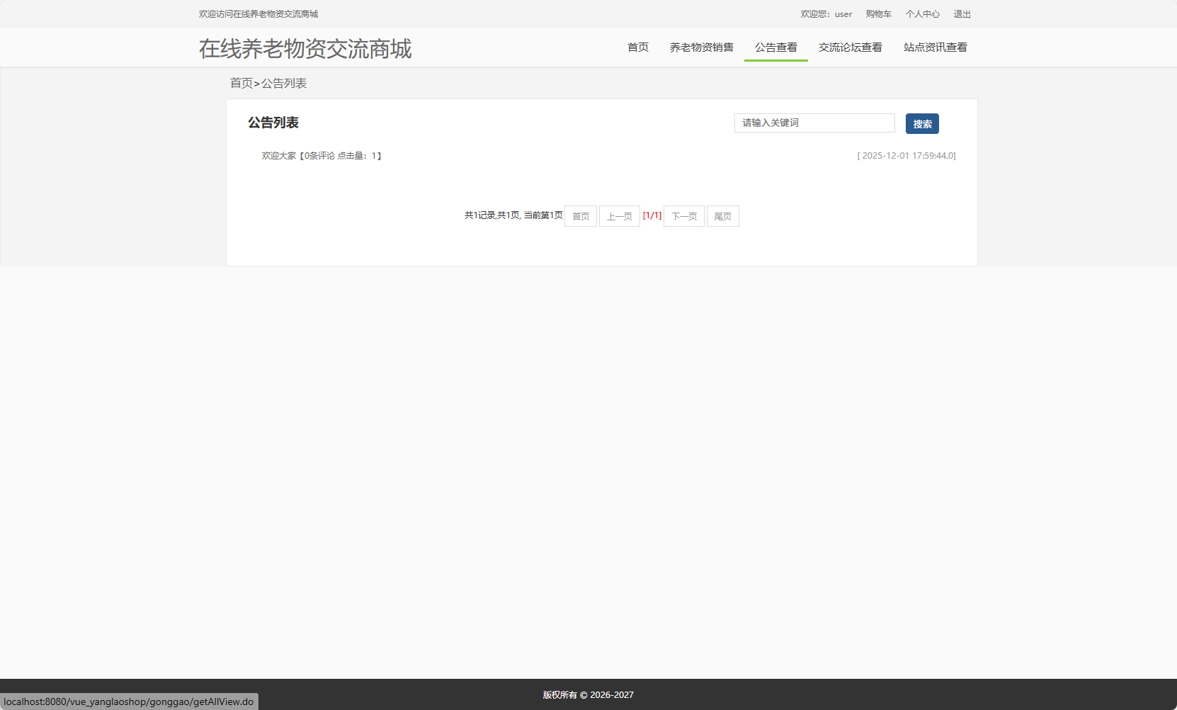This screenshot has height=710, width=1177.
Task: Open the 养老物资销售 menu tab
Action: click(701, 47)
